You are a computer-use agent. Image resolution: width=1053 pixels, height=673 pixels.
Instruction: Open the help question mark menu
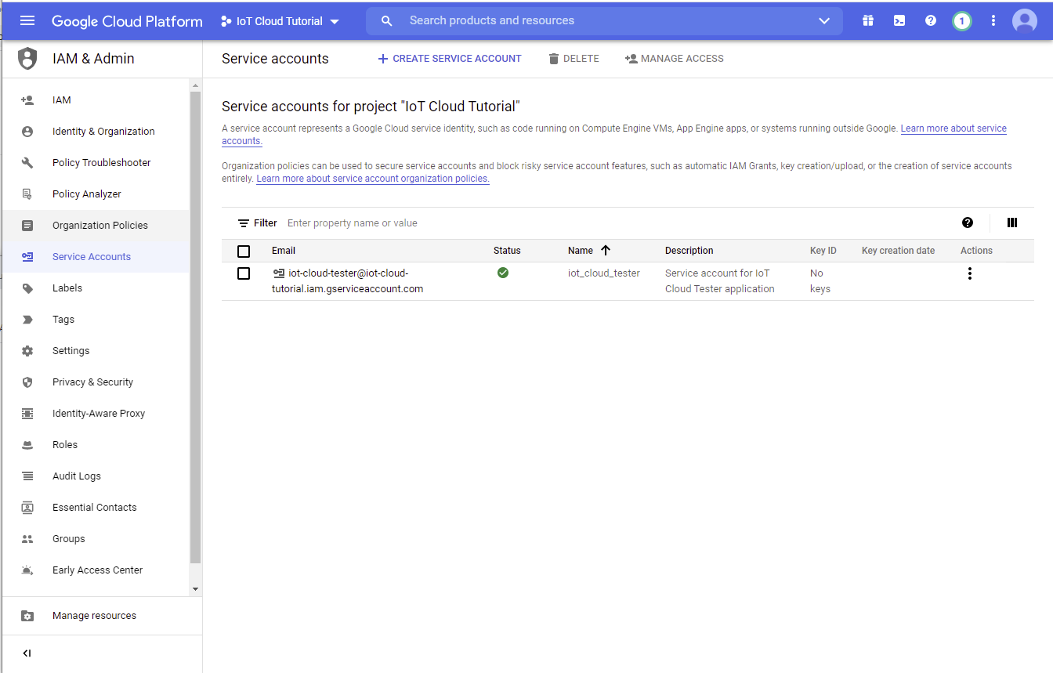(x=931, y=21)
